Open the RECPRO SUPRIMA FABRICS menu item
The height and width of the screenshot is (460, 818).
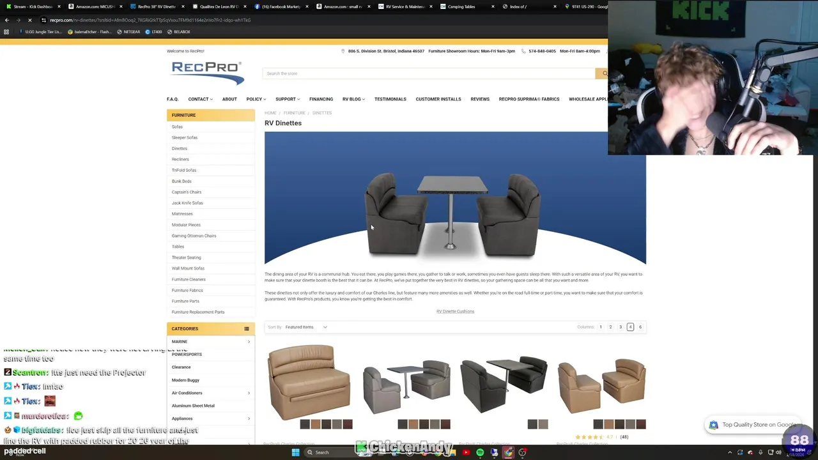[529, 99]
